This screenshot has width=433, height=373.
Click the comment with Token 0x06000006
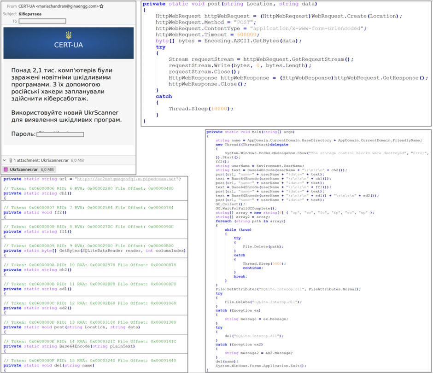coord(88,188)
